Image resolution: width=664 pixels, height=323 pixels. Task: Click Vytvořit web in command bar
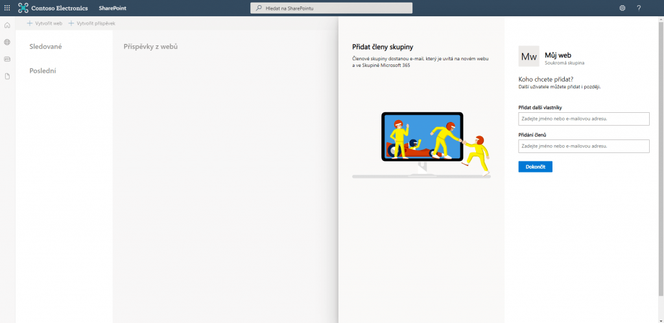(44, 23)
